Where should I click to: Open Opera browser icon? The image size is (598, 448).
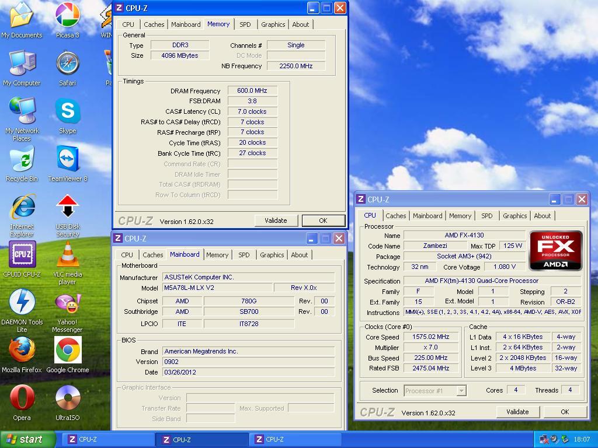(22, 402)
